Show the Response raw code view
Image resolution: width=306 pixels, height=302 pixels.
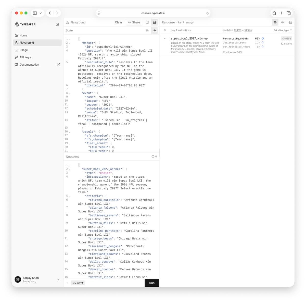pos(282,22)
